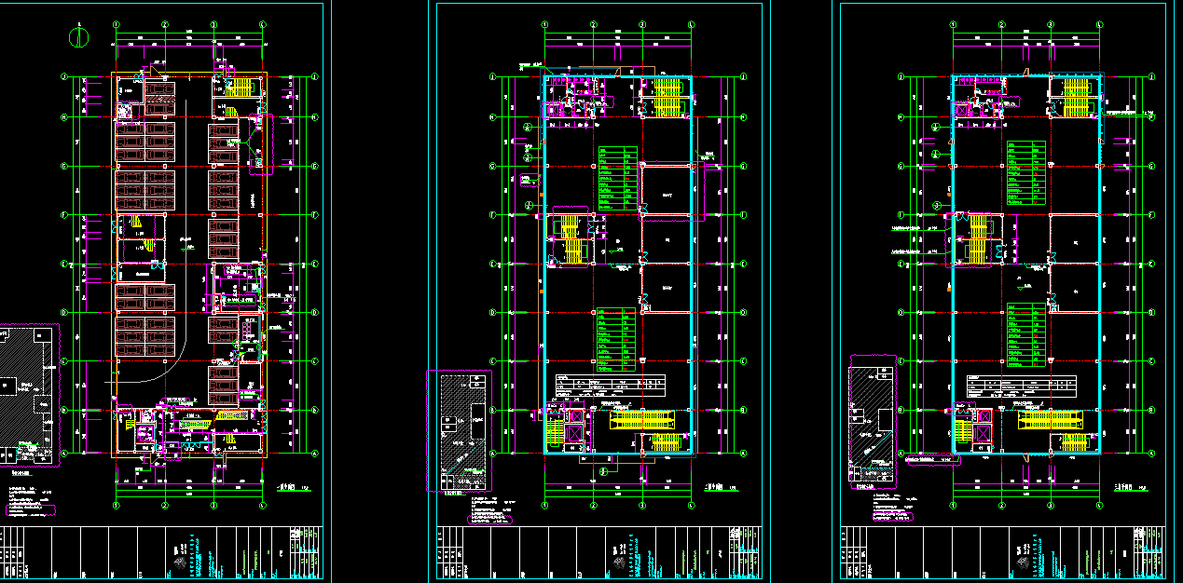Select the white table below green schedule in middle plan

tap(612, 385)
